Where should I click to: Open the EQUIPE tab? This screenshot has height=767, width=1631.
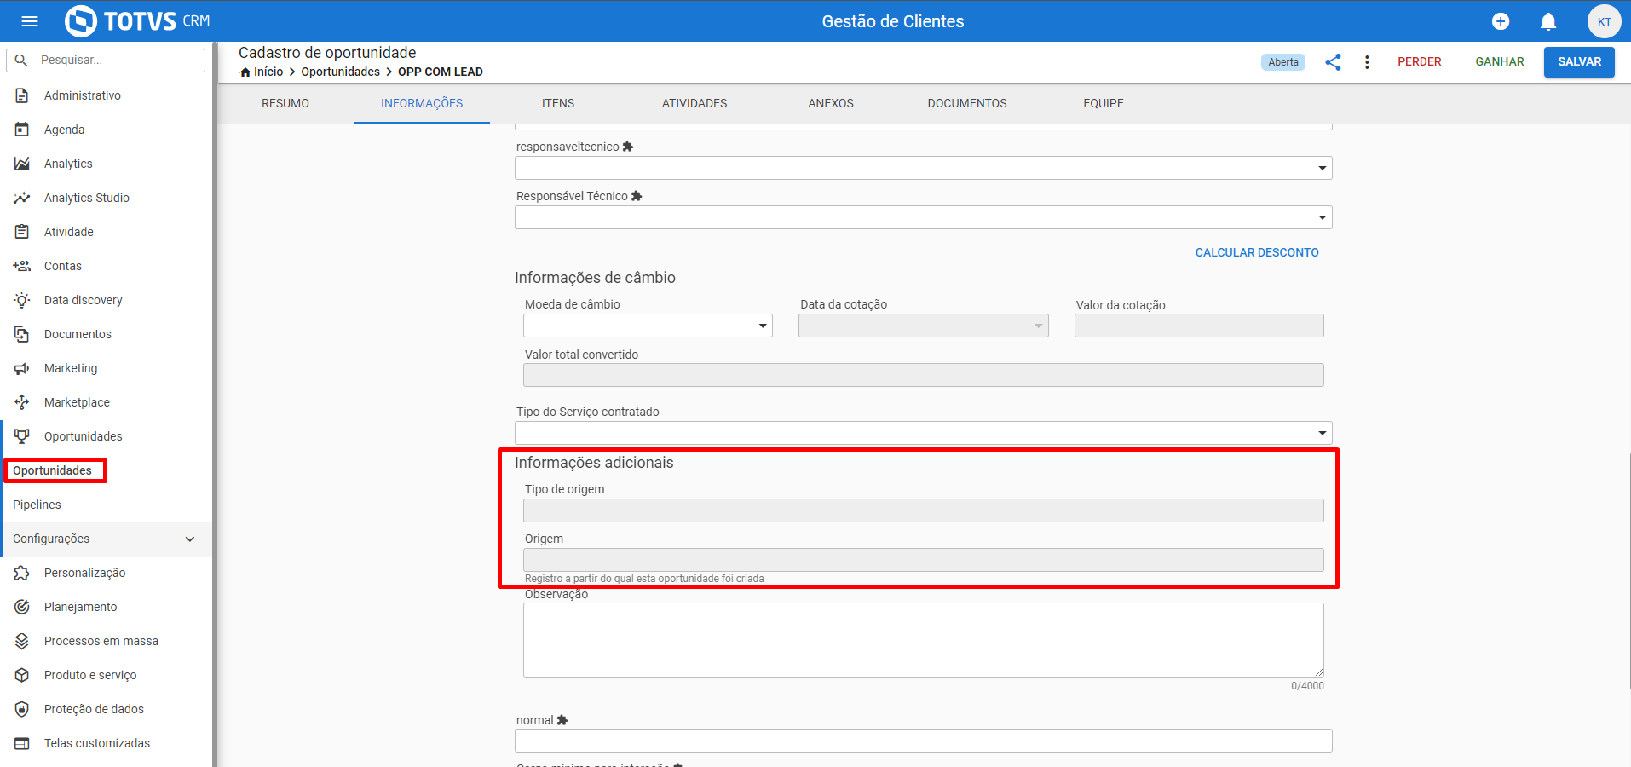pyautogui.click(x=1104, y=103)
